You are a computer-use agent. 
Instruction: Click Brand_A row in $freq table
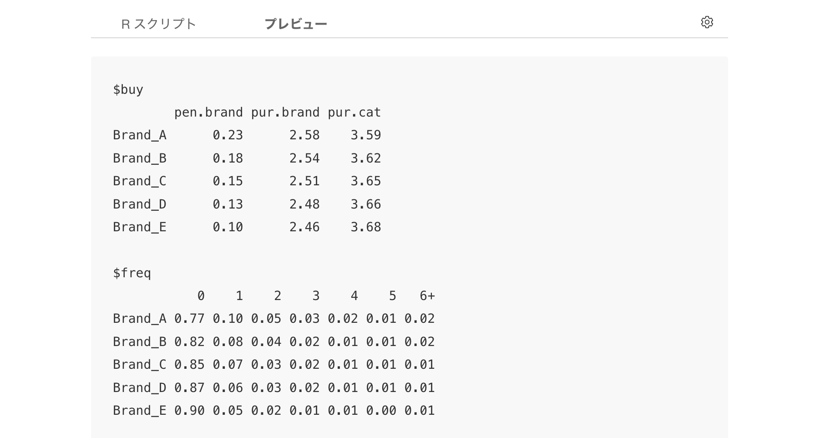point(274,319)
